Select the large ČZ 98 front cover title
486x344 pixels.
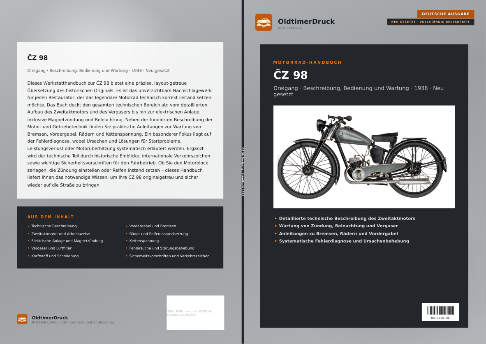290,75
